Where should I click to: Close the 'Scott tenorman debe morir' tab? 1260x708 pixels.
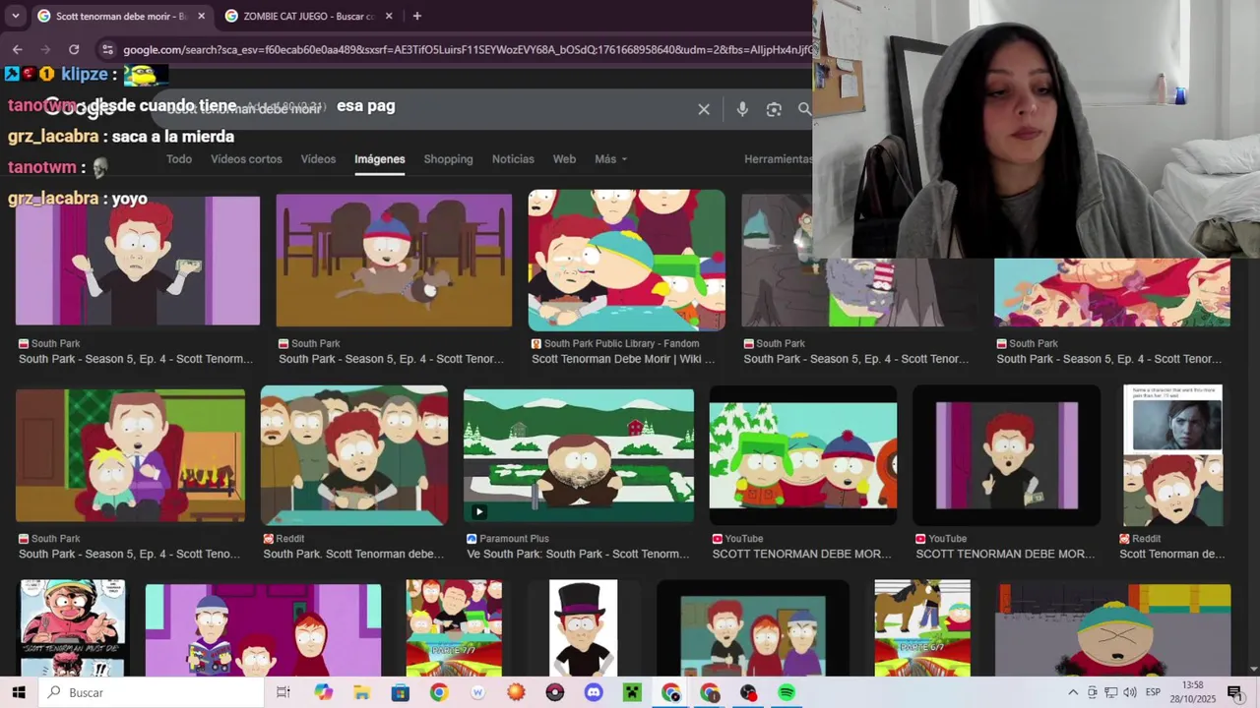[x=202, y=16]
